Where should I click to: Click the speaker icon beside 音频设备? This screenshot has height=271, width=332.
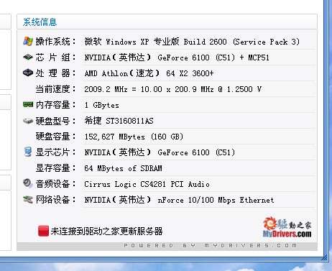28,183
